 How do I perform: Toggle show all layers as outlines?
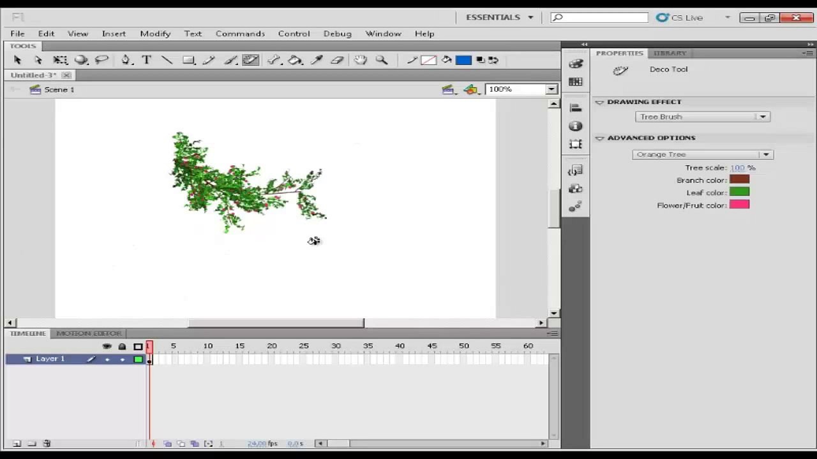pos(138,346)
